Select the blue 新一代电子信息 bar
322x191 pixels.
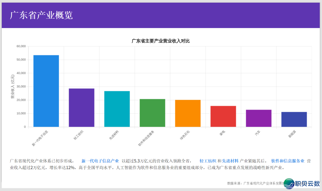[x=46, y=89]
